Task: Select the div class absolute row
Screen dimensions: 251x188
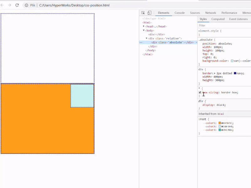Action: [168, 42]
